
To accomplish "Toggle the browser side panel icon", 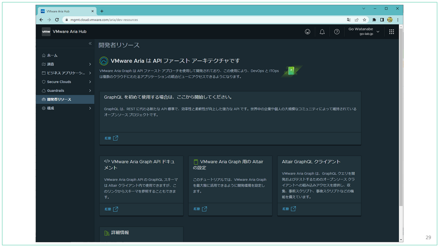I will [x=382, y=20].
